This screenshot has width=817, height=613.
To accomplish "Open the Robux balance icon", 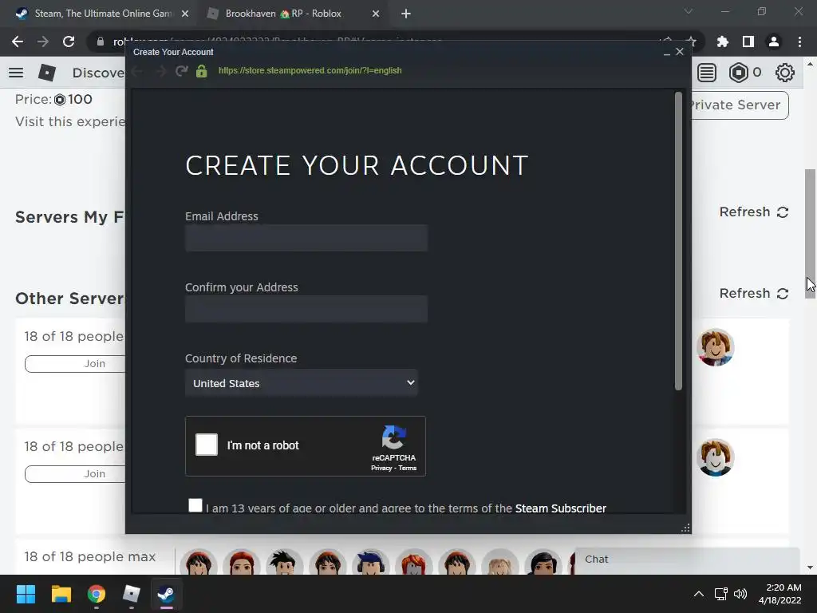I will (738, 73).
